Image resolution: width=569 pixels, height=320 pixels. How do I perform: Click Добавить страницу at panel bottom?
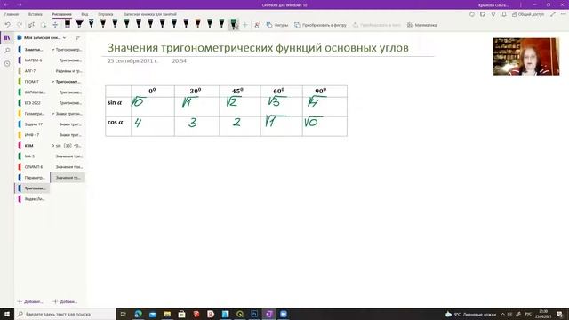pos(65,301)
